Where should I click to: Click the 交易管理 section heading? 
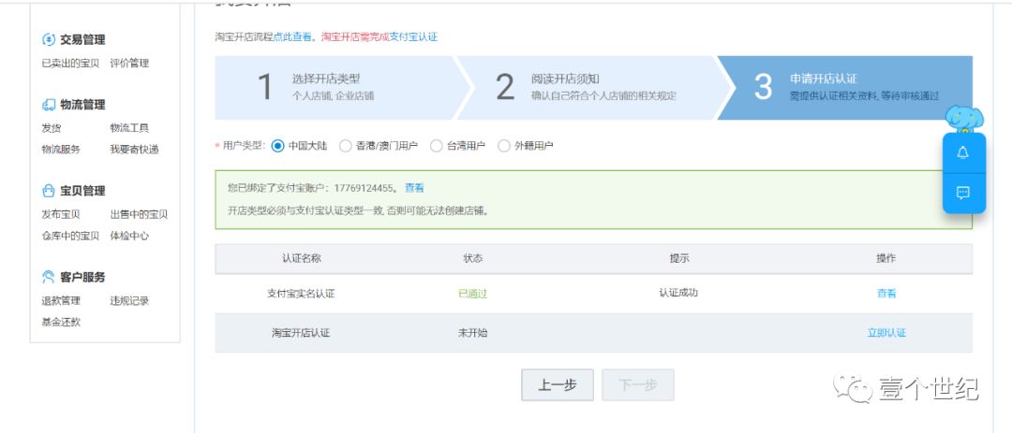[82, 40]
